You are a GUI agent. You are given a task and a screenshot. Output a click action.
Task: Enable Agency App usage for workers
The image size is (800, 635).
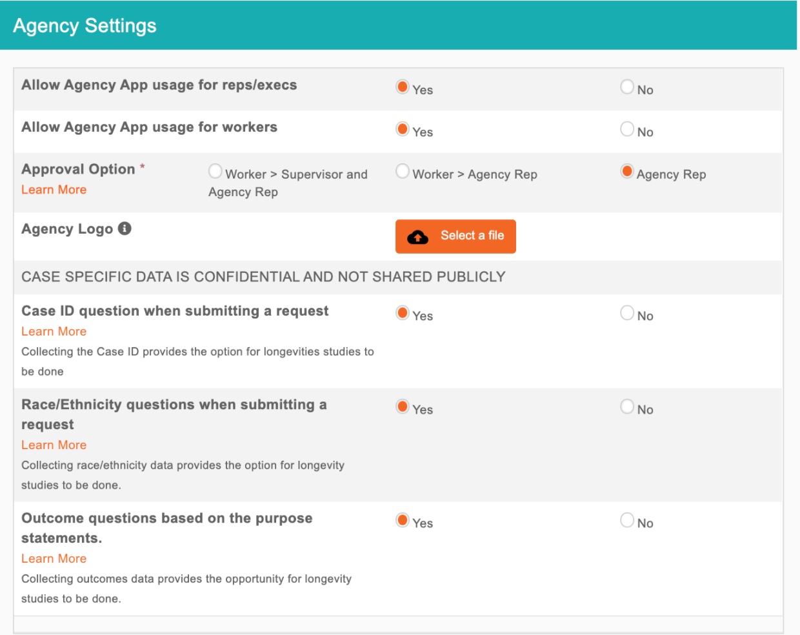point(403,129)
